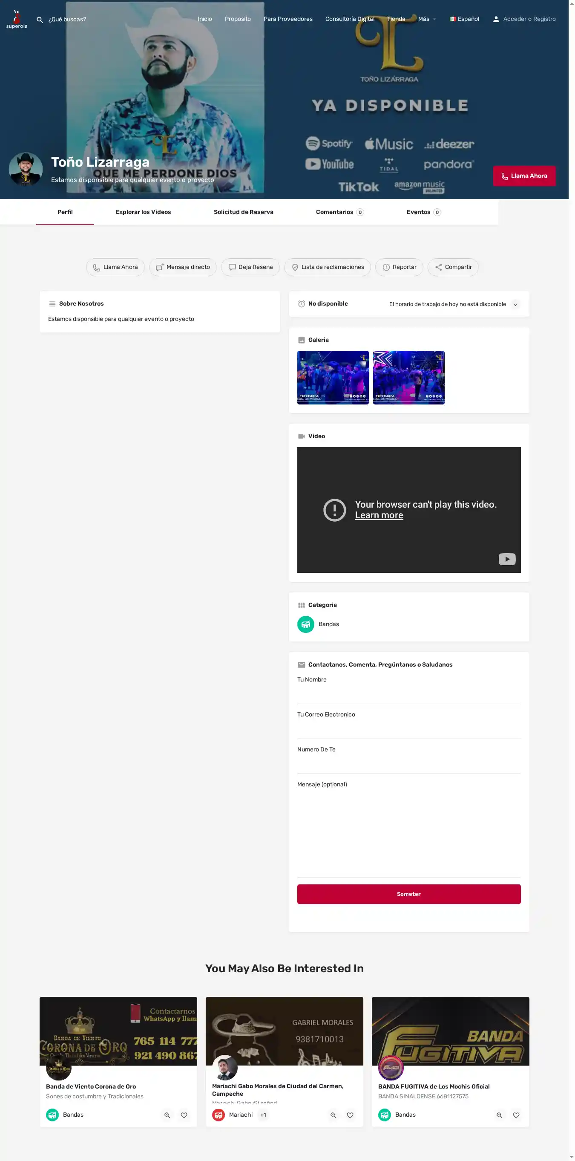
Task: Open the first gallery thumbnail
Action: 333,377
